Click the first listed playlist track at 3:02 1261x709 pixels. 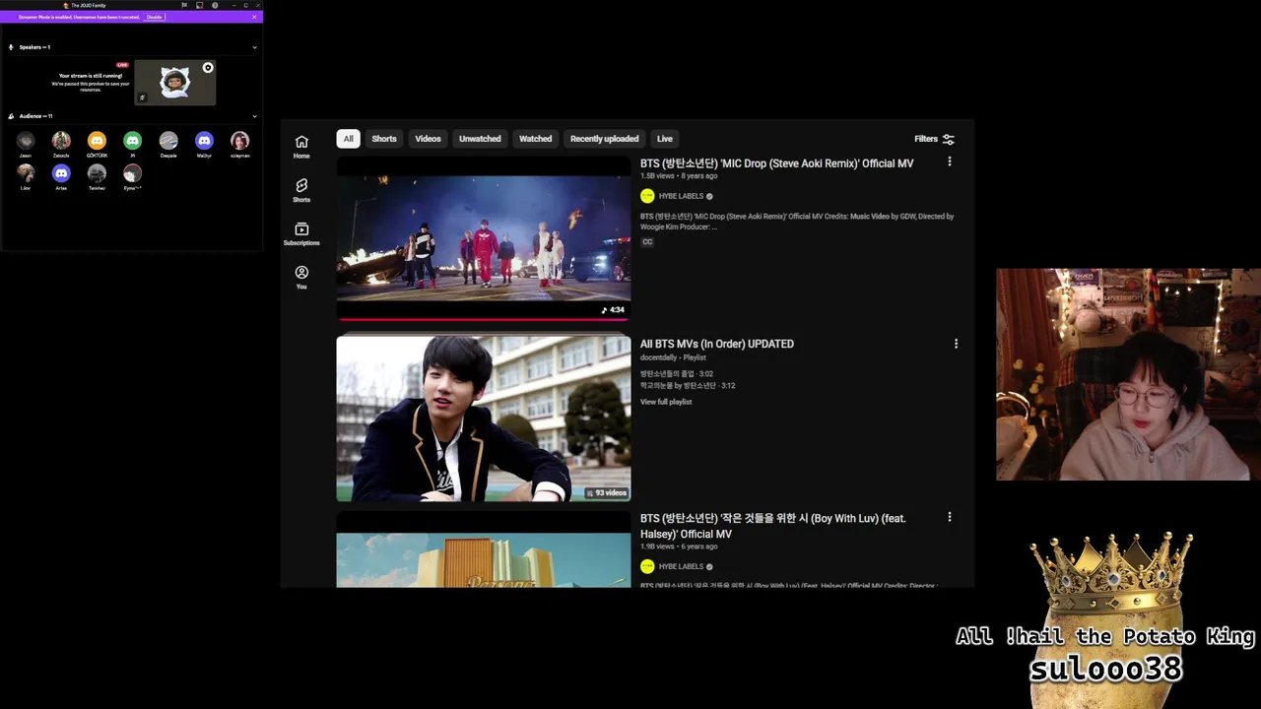coord(677,374)
